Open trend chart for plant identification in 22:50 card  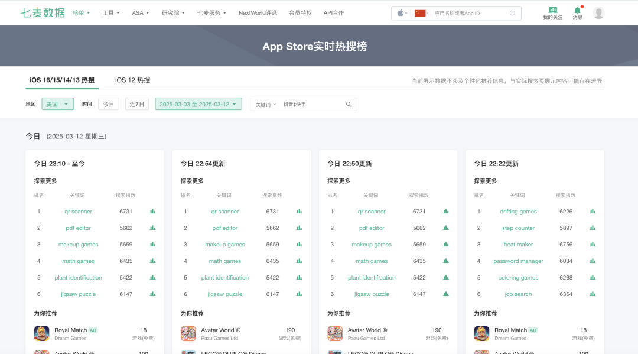(x=446, y=278)
